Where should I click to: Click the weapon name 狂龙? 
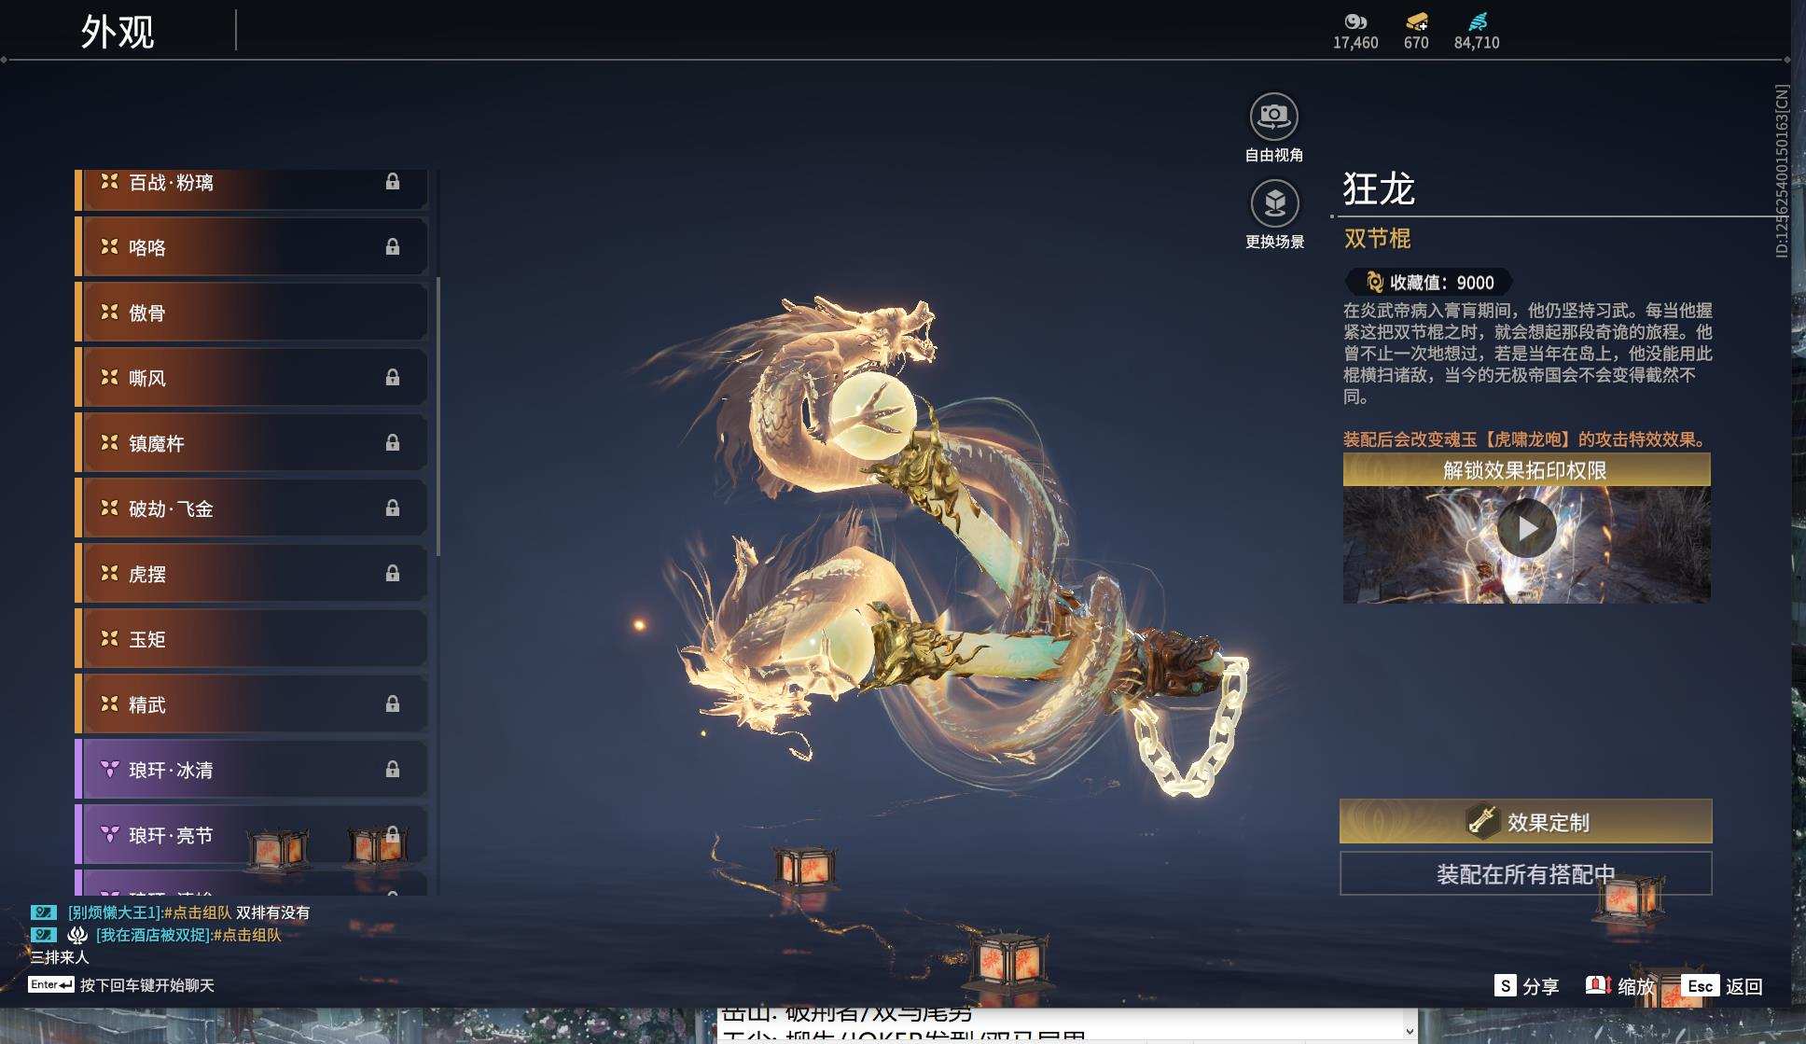(1379, 188)
